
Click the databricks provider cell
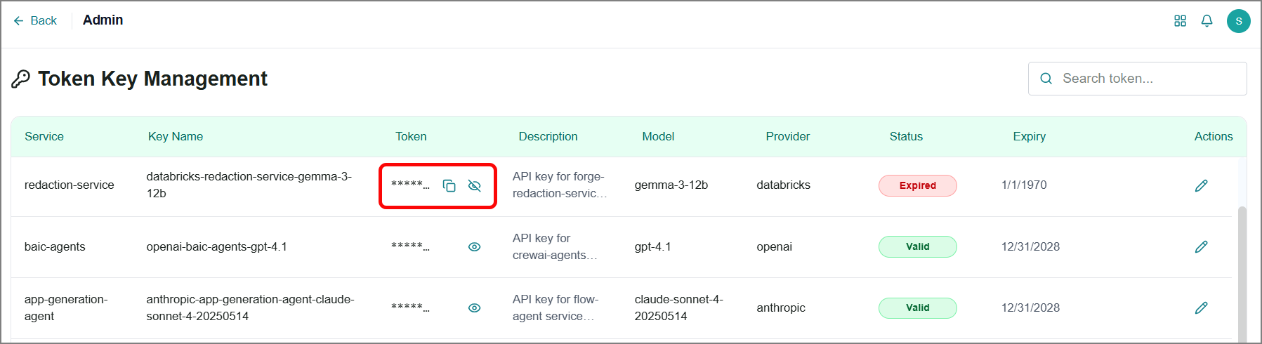point(783,185)
